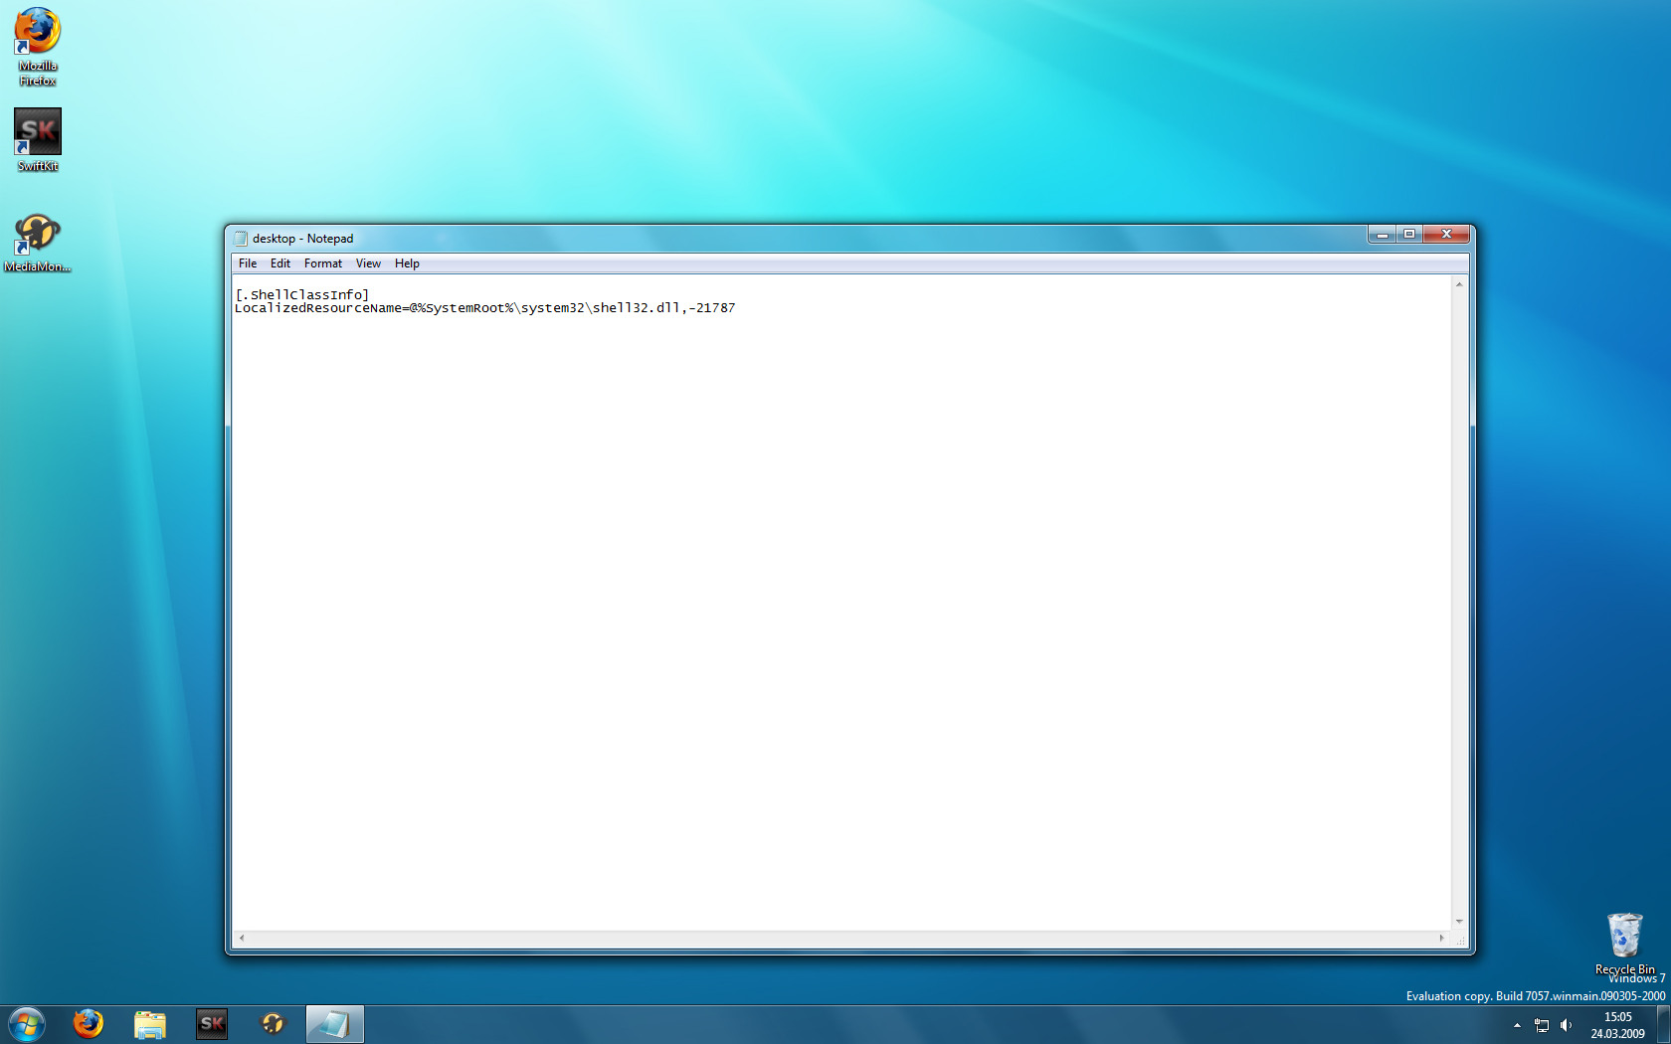The width and height of the screenshot is (1671, 1044).
Task: Click the horizontal scrollbar left arrow
Action: click(x=242, y=938)
